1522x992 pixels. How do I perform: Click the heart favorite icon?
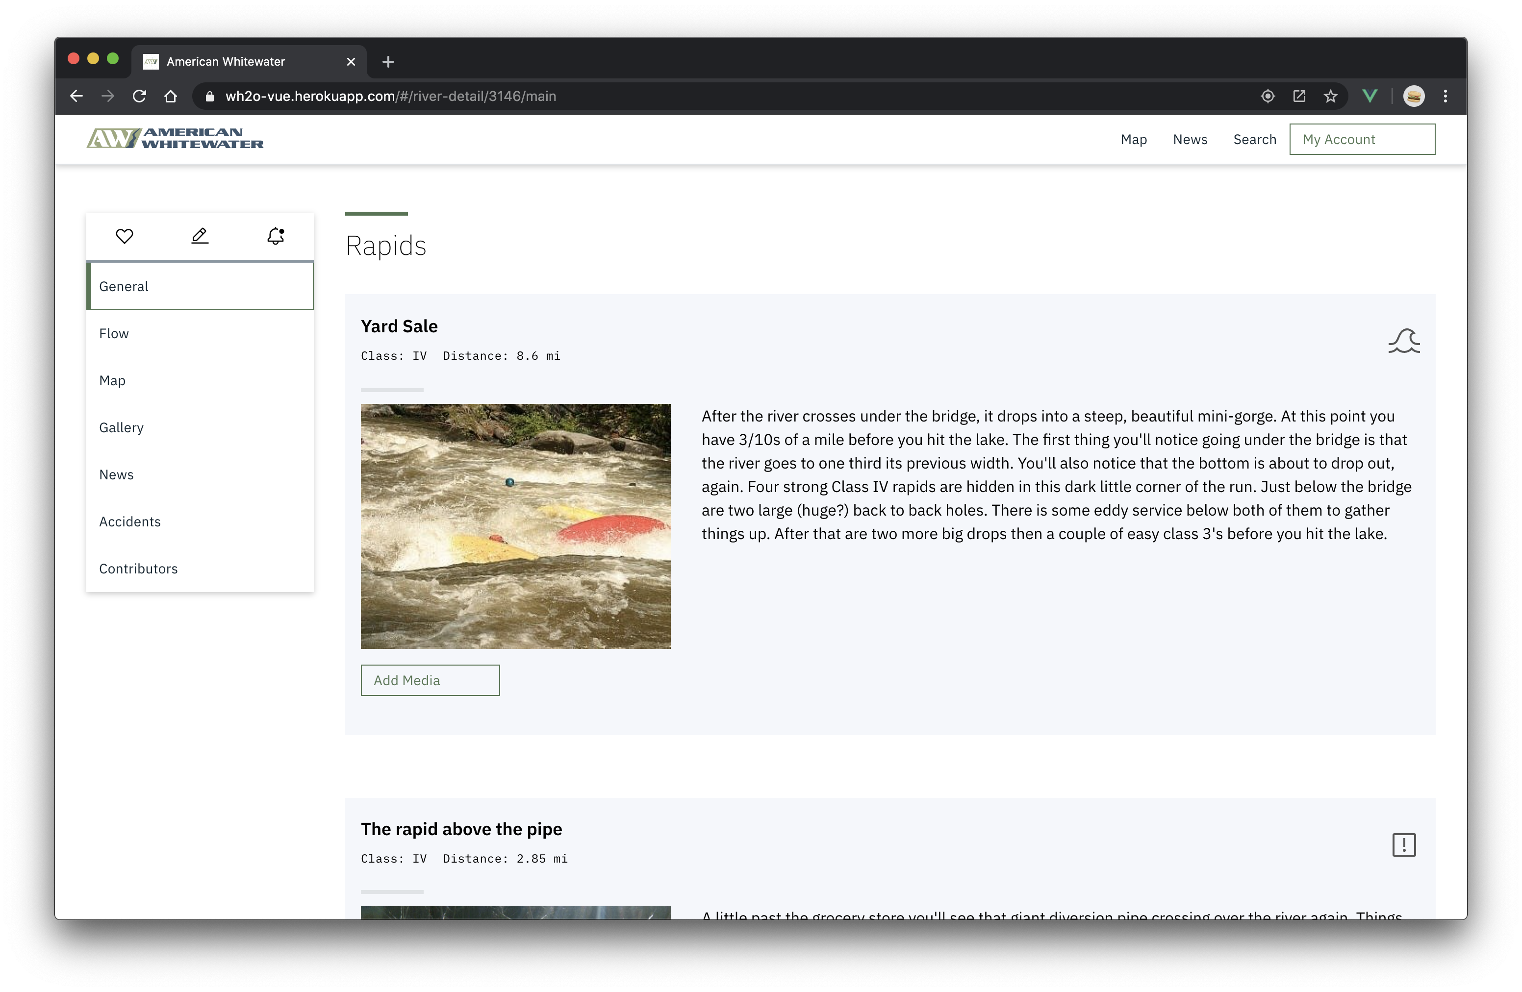[125, 236]
